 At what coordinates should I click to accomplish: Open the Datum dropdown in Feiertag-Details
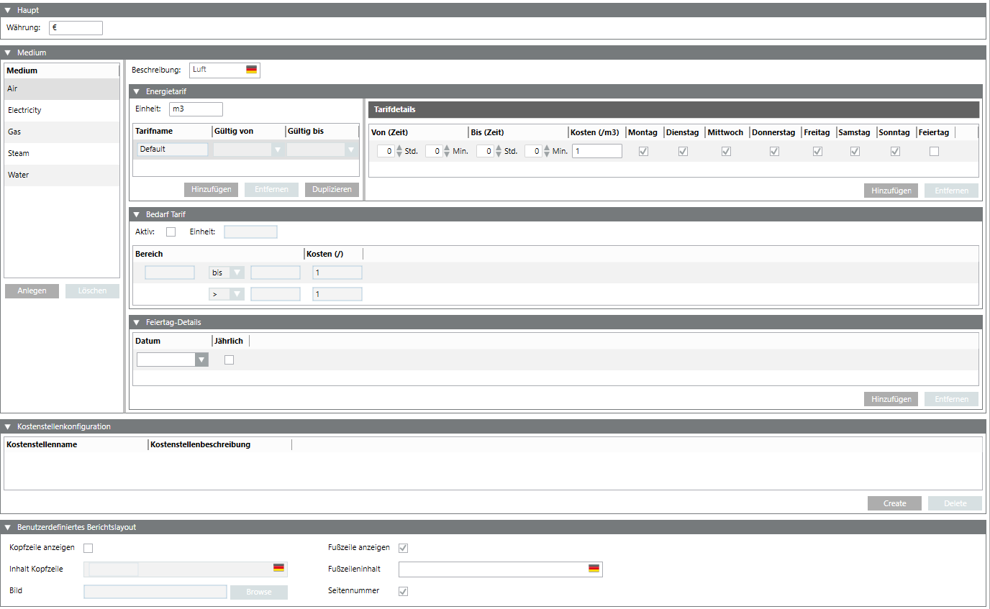pyautogui.click(x=201, y=360)
